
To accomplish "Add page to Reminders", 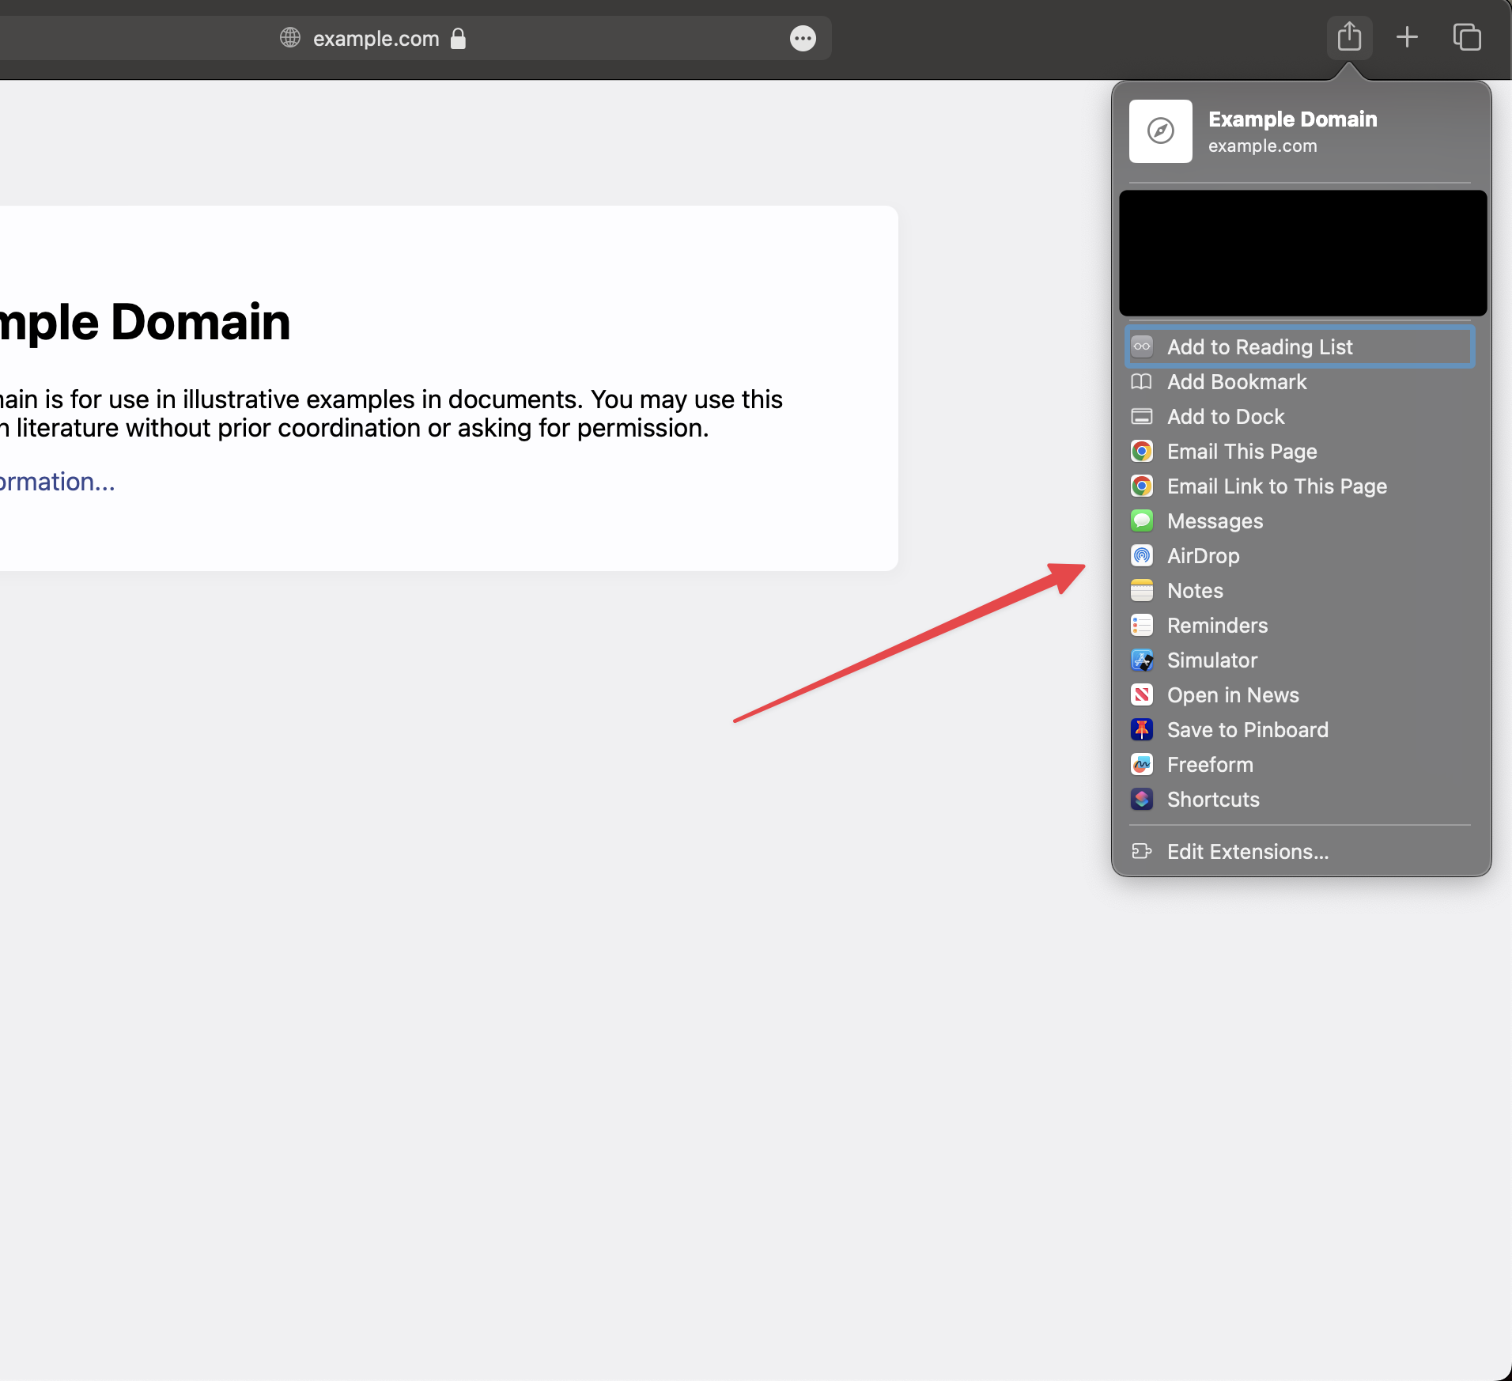I will (1217, 625).
